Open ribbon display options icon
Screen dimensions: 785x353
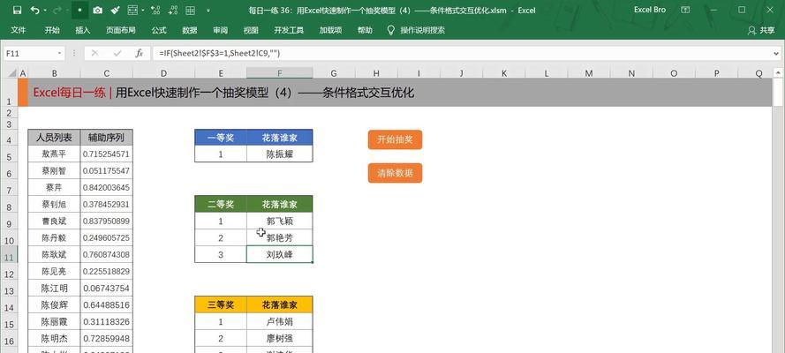coord(685,10)
